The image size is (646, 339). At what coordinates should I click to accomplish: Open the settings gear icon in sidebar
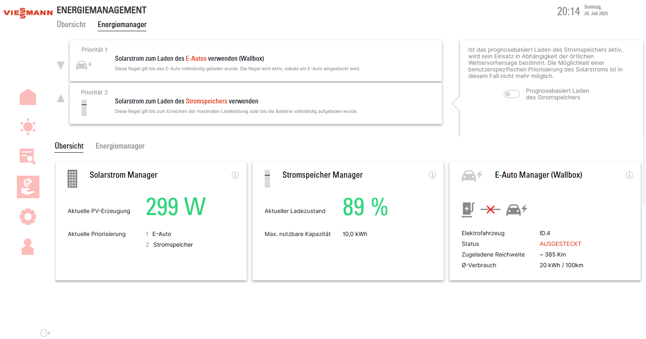(28, 216)
